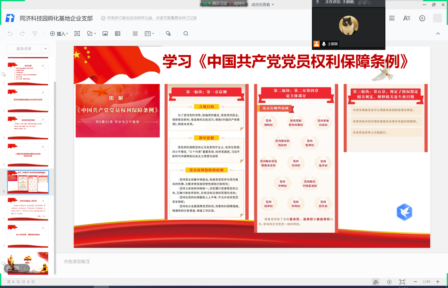This screenshot has height=288, width=448.
Task: Select slide 8 thumbnail in the panel
Action: [x=28, y=236]
